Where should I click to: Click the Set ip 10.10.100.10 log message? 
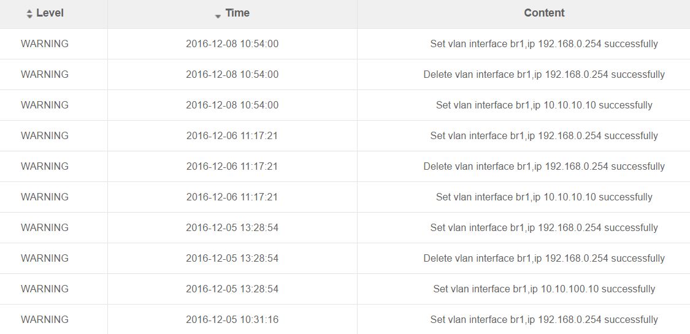pyautogui.click(x=544, y=289)
